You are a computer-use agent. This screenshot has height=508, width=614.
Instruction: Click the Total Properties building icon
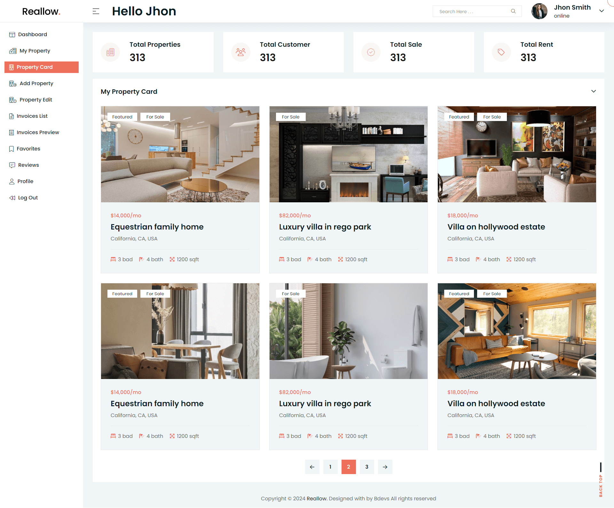click(x=110, y=52)
